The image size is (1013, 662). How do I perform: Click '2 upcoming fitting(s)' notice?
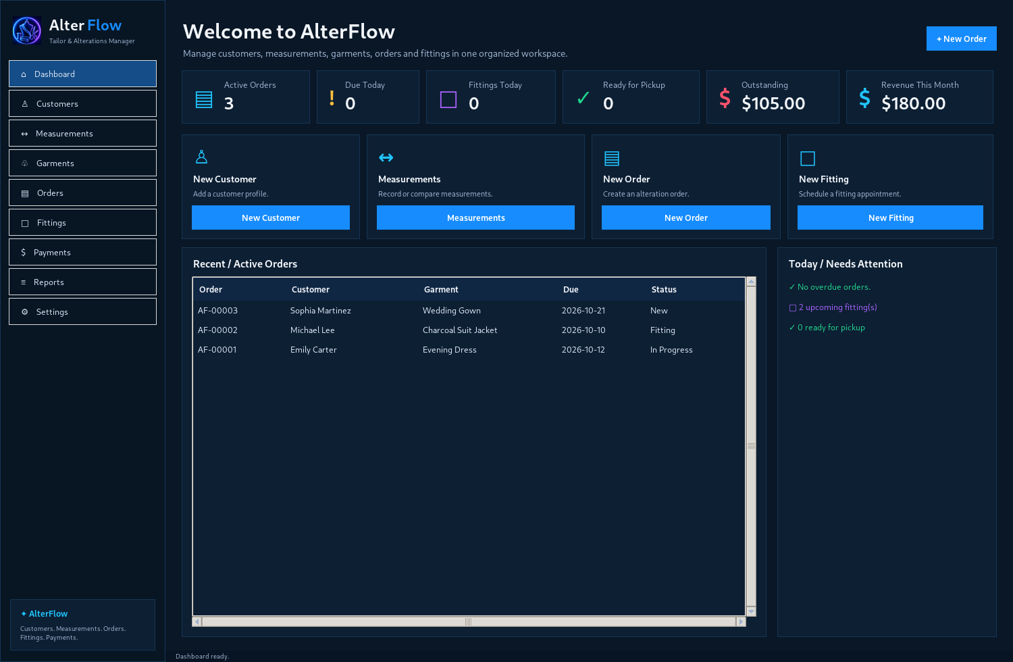coord(833,307)
